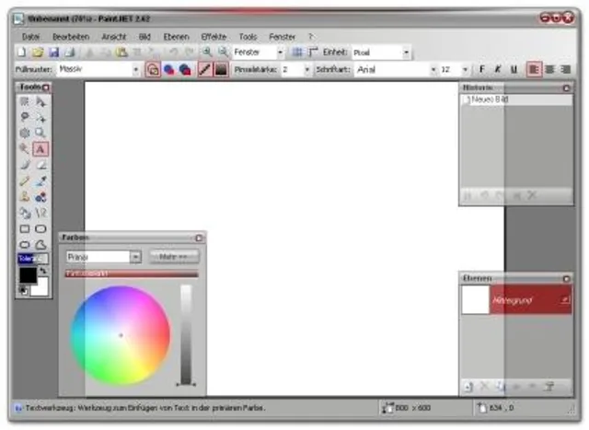Click the Open file folder icon
The height and width of the screenshot is (430, 589).
pyautogui.click(x=38, y=52)
